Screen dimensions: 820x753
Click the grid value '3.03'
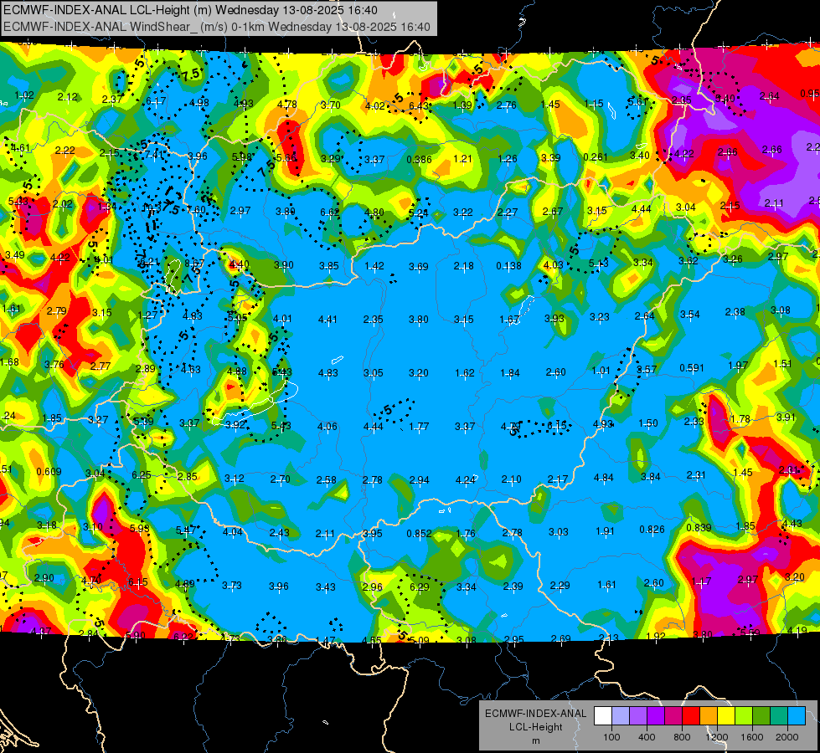point(559,531)
